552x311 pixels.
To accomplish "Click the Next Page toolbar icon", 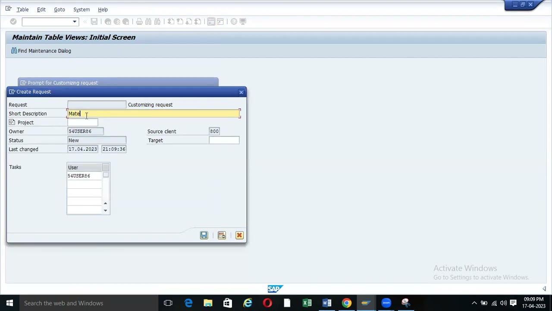I will point(189,22).
